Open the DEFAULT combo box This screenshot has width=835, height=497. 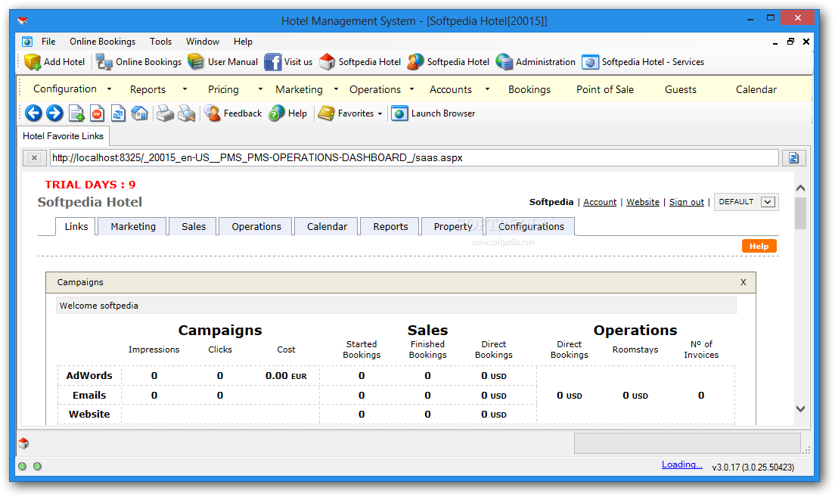746,202
